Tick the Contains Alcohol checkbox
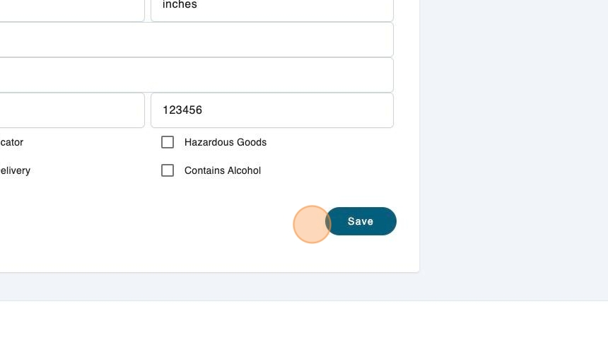 click(168, 170)
